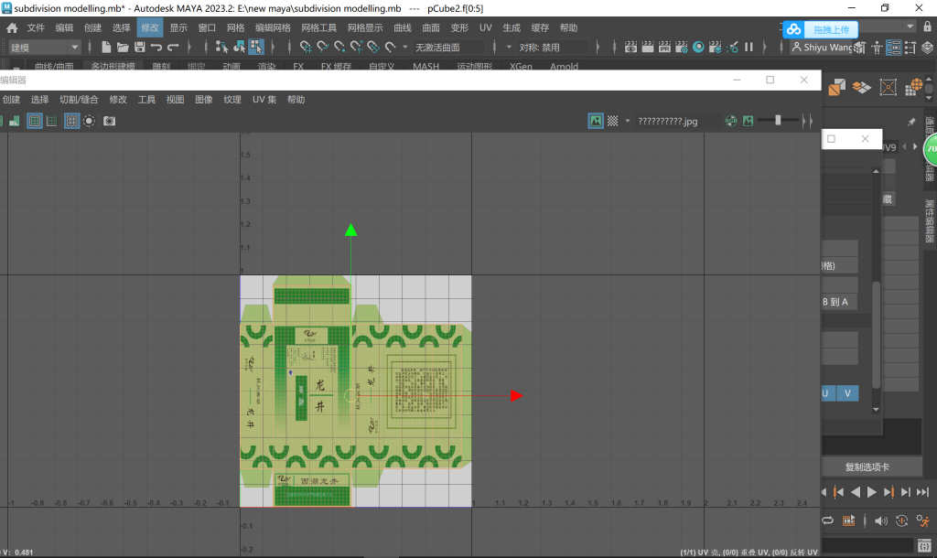Expand the workspace dropdown beside the lock
Screen dimensions: 937x558
[x=910, y=27]
